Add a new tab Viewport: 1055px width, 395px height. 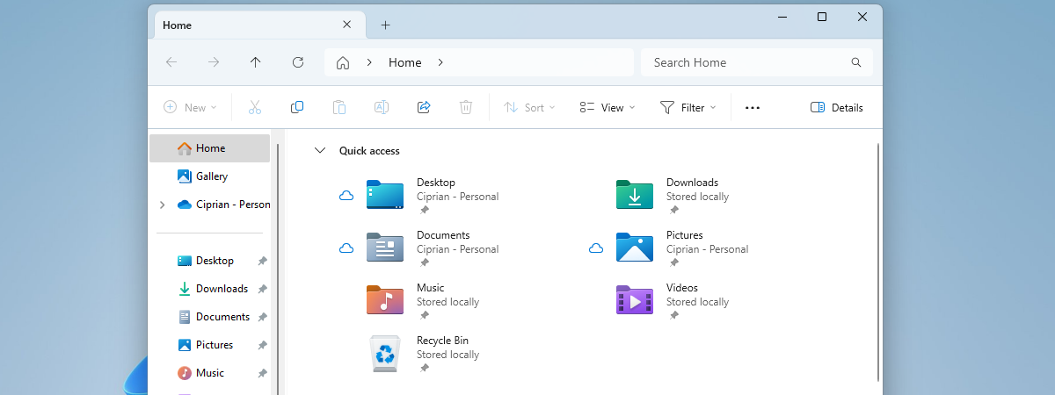385,25
